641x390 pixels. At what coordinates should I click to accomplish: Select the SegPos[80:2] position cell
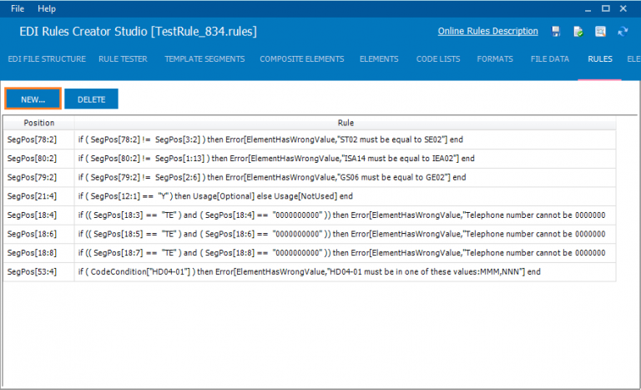coord(39,159)
